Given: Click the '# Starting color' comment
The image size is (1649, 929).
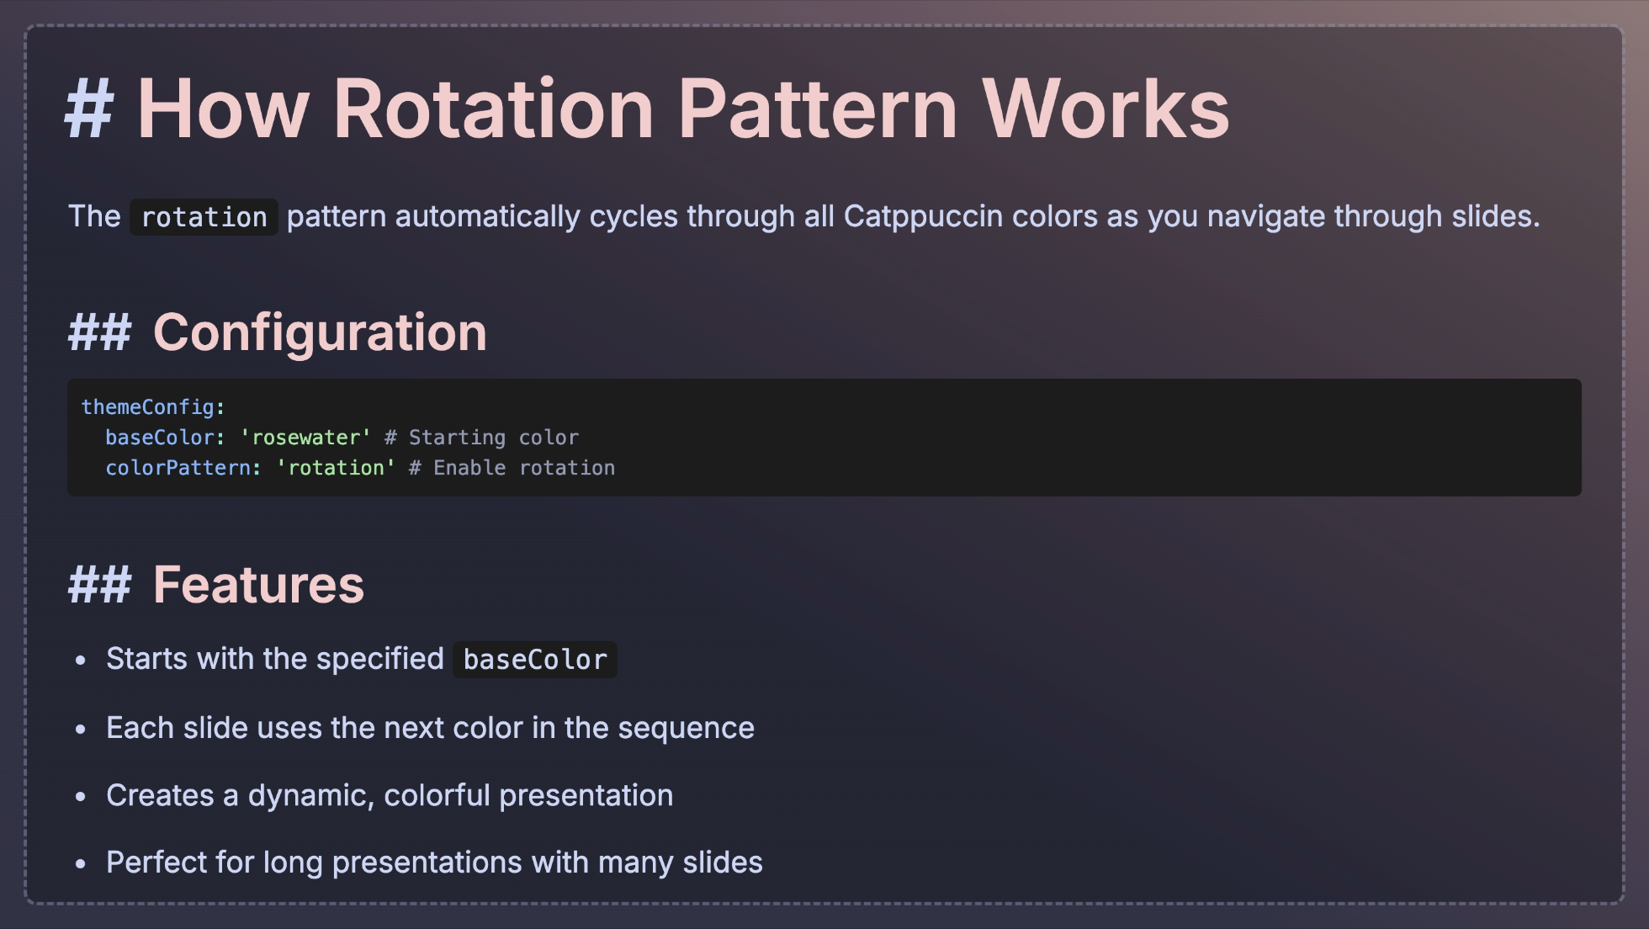Looking at the screenshot, I should click(x=481, y=438).
